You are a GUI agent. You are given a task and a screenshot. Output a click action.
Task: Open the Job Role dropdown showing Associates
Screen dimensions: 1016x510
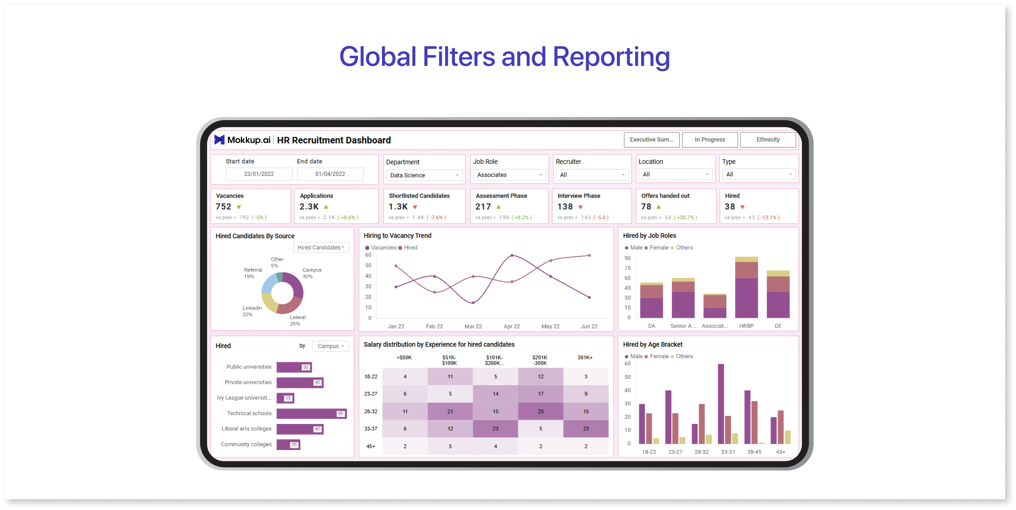tap(509, 175)
